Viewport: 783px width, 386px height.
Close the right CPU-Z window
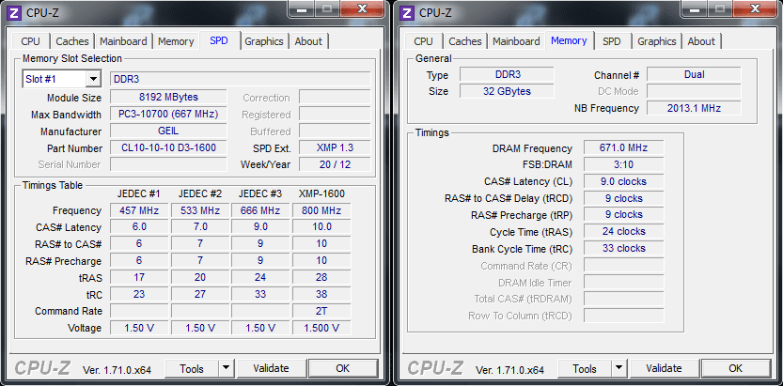tap(756, 8)
